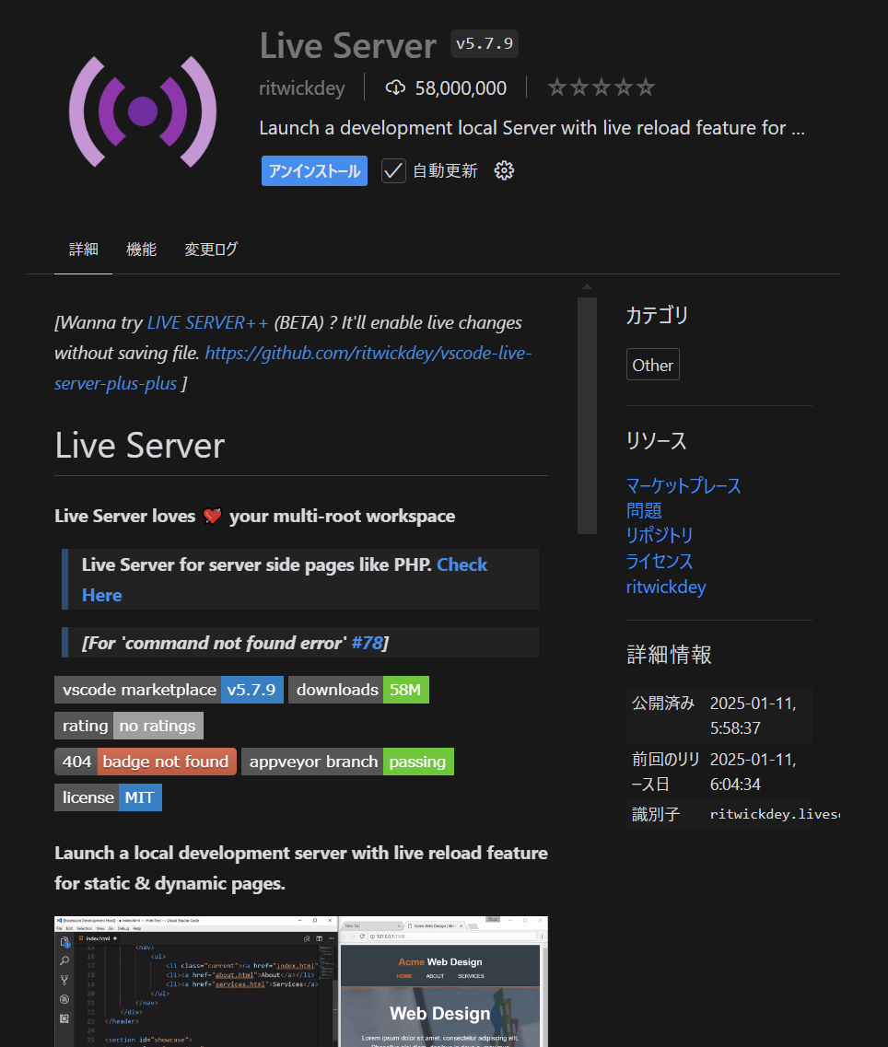The image size is (888, 1047).
Task: Click the rating no ratings badge
Action: (x=129, y=726)
